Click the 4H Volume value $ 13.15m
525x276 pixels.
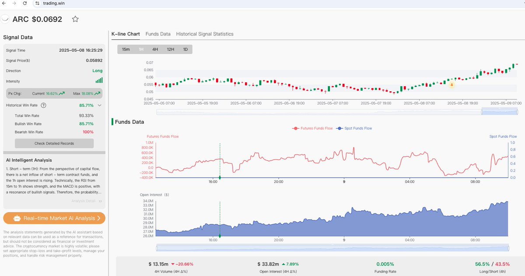tap(158, 264)
